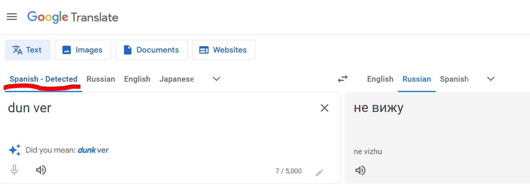This screenshot has height=184, width=530.
Task: Switch to Documents translation mode
Action: 151,50
